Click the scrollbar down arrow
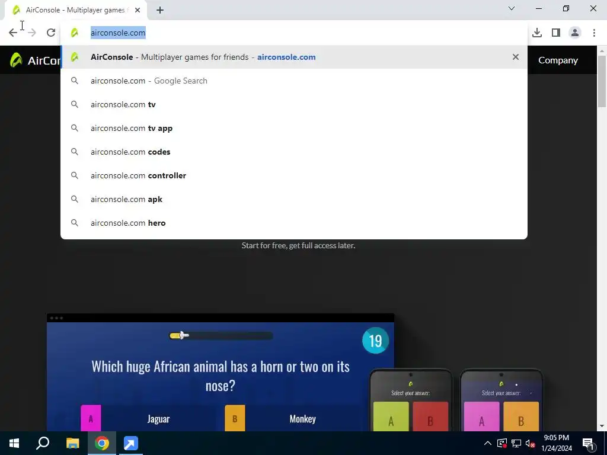 [602, 426]
